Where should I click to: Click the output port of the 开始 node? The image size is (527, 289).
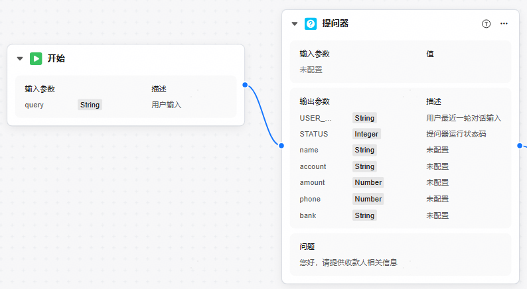[245, 85]
